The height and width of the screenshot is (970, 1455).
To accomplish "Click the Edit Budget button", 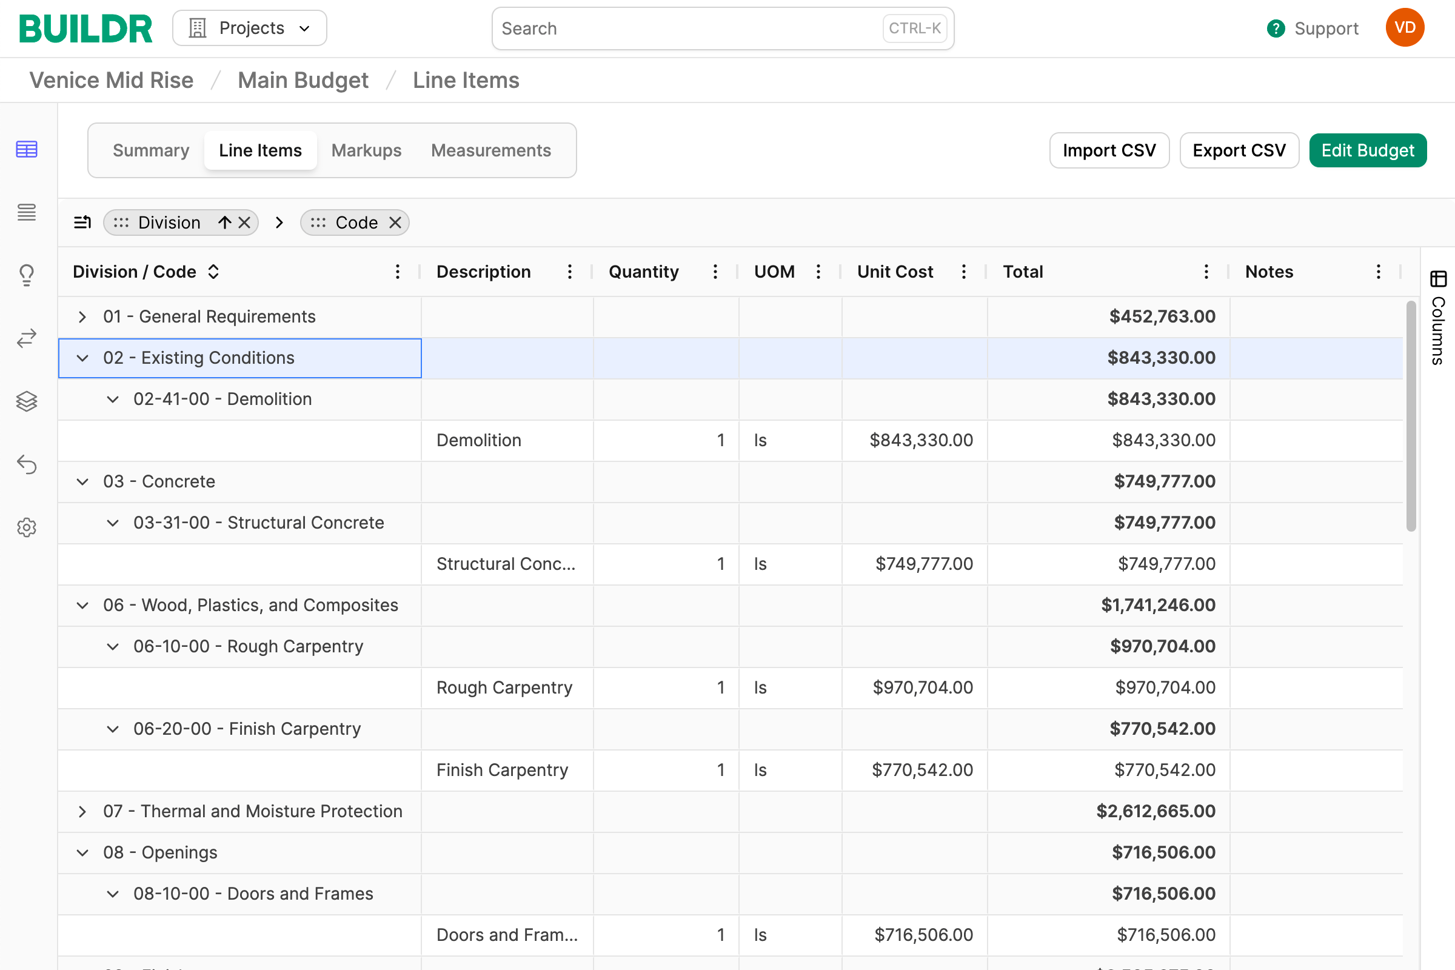I will point(1367,150).
